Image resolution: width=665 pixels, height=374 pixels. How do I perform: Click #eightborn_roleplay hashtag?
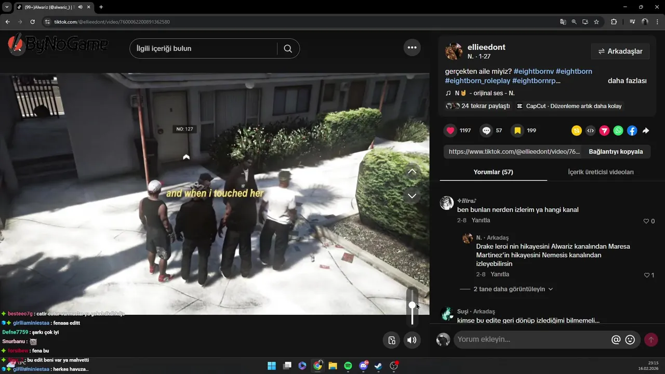tap(477, 81)
